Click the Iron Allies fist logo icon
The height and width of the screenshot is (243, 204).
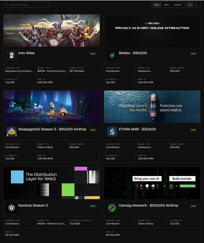click(x=11, y=55)
